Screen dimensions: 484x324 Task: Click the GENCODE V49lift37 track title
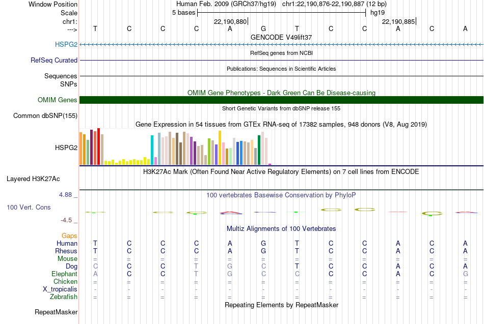tap(281, 37)
